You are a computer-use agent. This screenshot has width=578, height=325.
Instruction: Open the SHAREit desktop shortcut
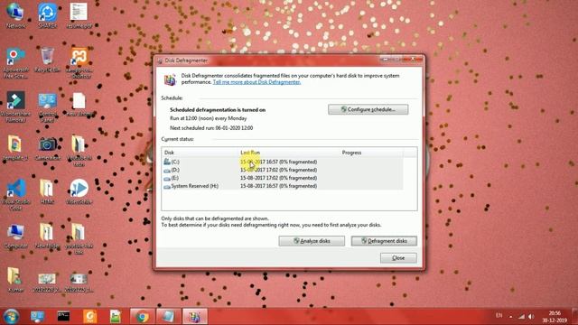point(48,15)
